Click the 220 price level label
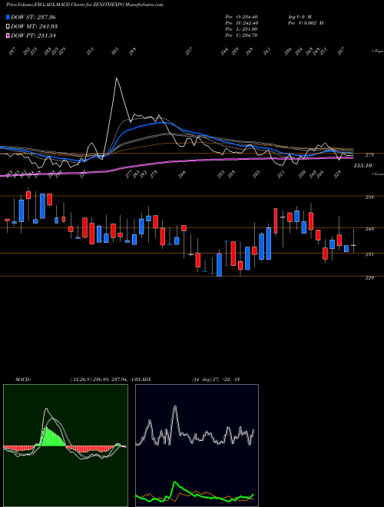Viewport: 384px width, 507px height. (x=369, y=277)
